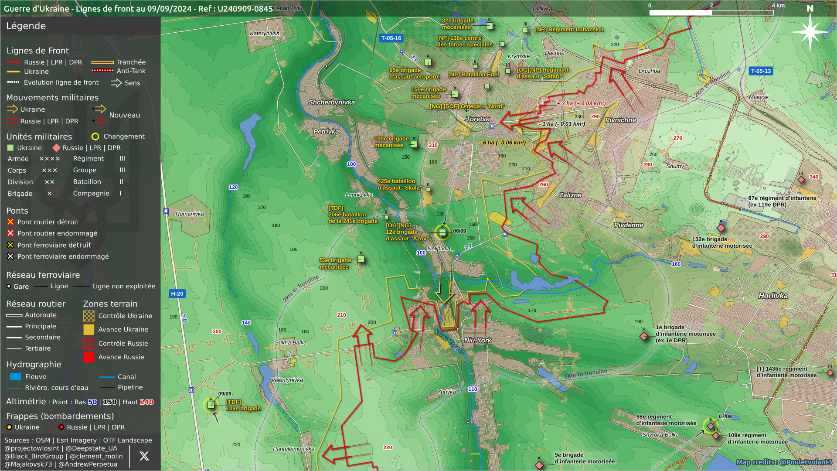Viewport: 837px width, 471px height.
Task: Click the circled 109e brigade TDF marker
Action: coord(211,405)
